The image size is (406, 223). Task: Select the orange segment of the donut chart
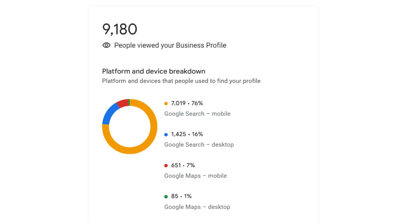(145, 145)
